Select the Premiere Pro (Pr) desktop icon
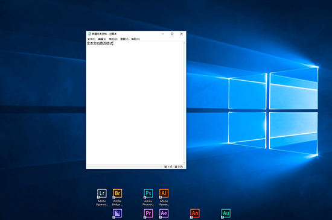332x220 pixels. click(x=148, y=214)
